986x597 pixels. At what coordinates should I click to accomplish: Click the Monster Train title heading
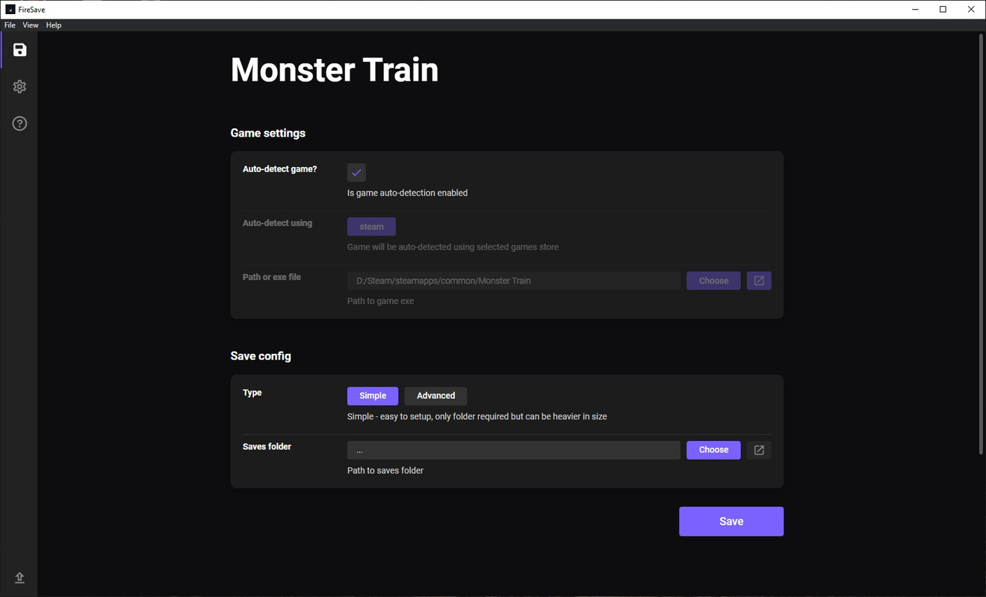(335, 70)
